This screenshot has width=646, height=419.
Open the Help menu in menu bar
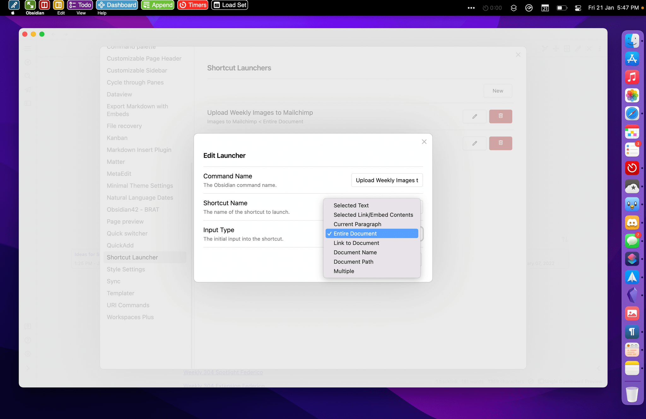click(102, 13)
